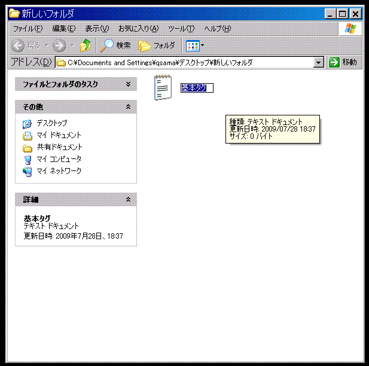Click the address bar folder icon
This screenshot has height=366, width=369.
pyautogui.click(x=61, y=63)
